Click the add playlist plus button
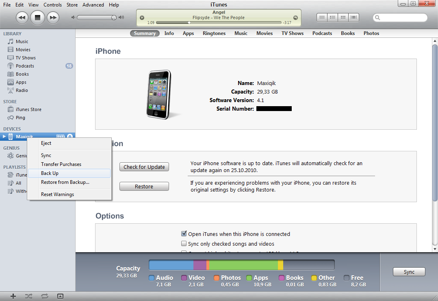438x301 pixels. [x=13, y=296]
